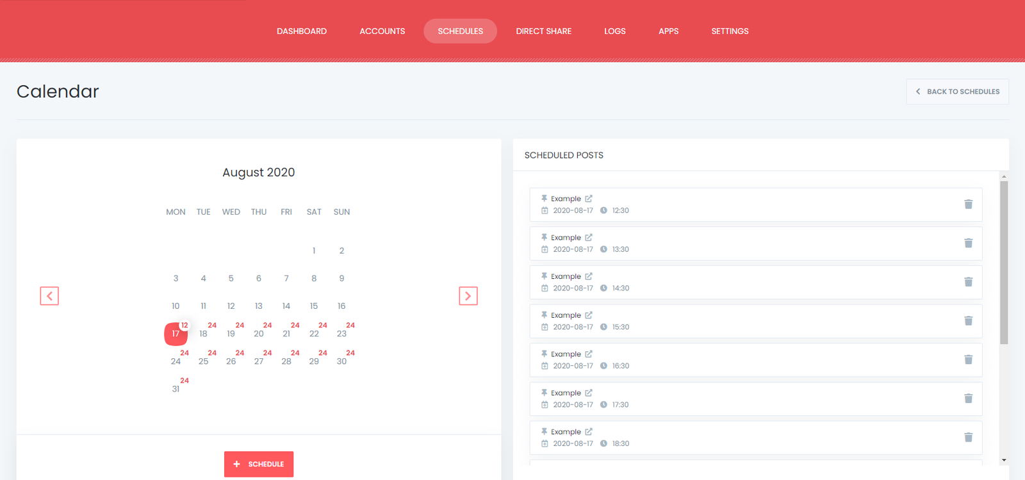Viewport: 1025px width, 480px height.
Task: Click the 2020-08-17 date of 12:30 post
Action: point(573,210)
